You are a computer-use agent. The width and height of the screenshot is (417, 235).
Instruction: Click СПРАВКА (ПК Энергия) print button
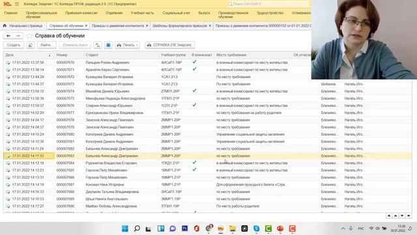pos(169,45)
